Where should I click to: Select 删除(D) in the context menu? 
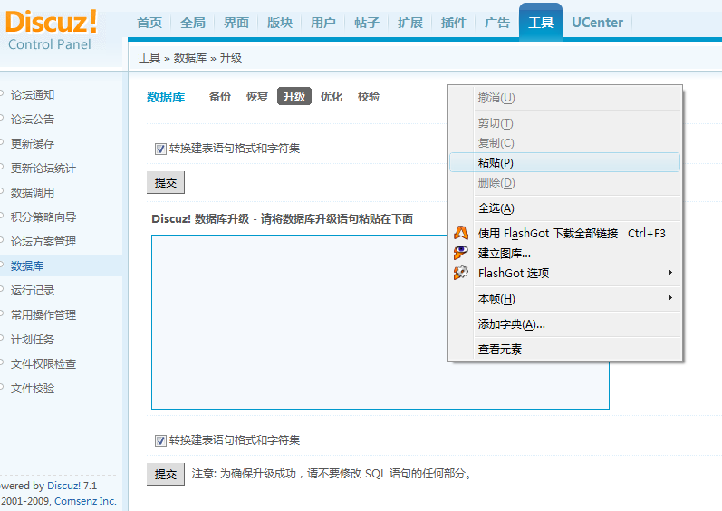click(x=564, y=183)
